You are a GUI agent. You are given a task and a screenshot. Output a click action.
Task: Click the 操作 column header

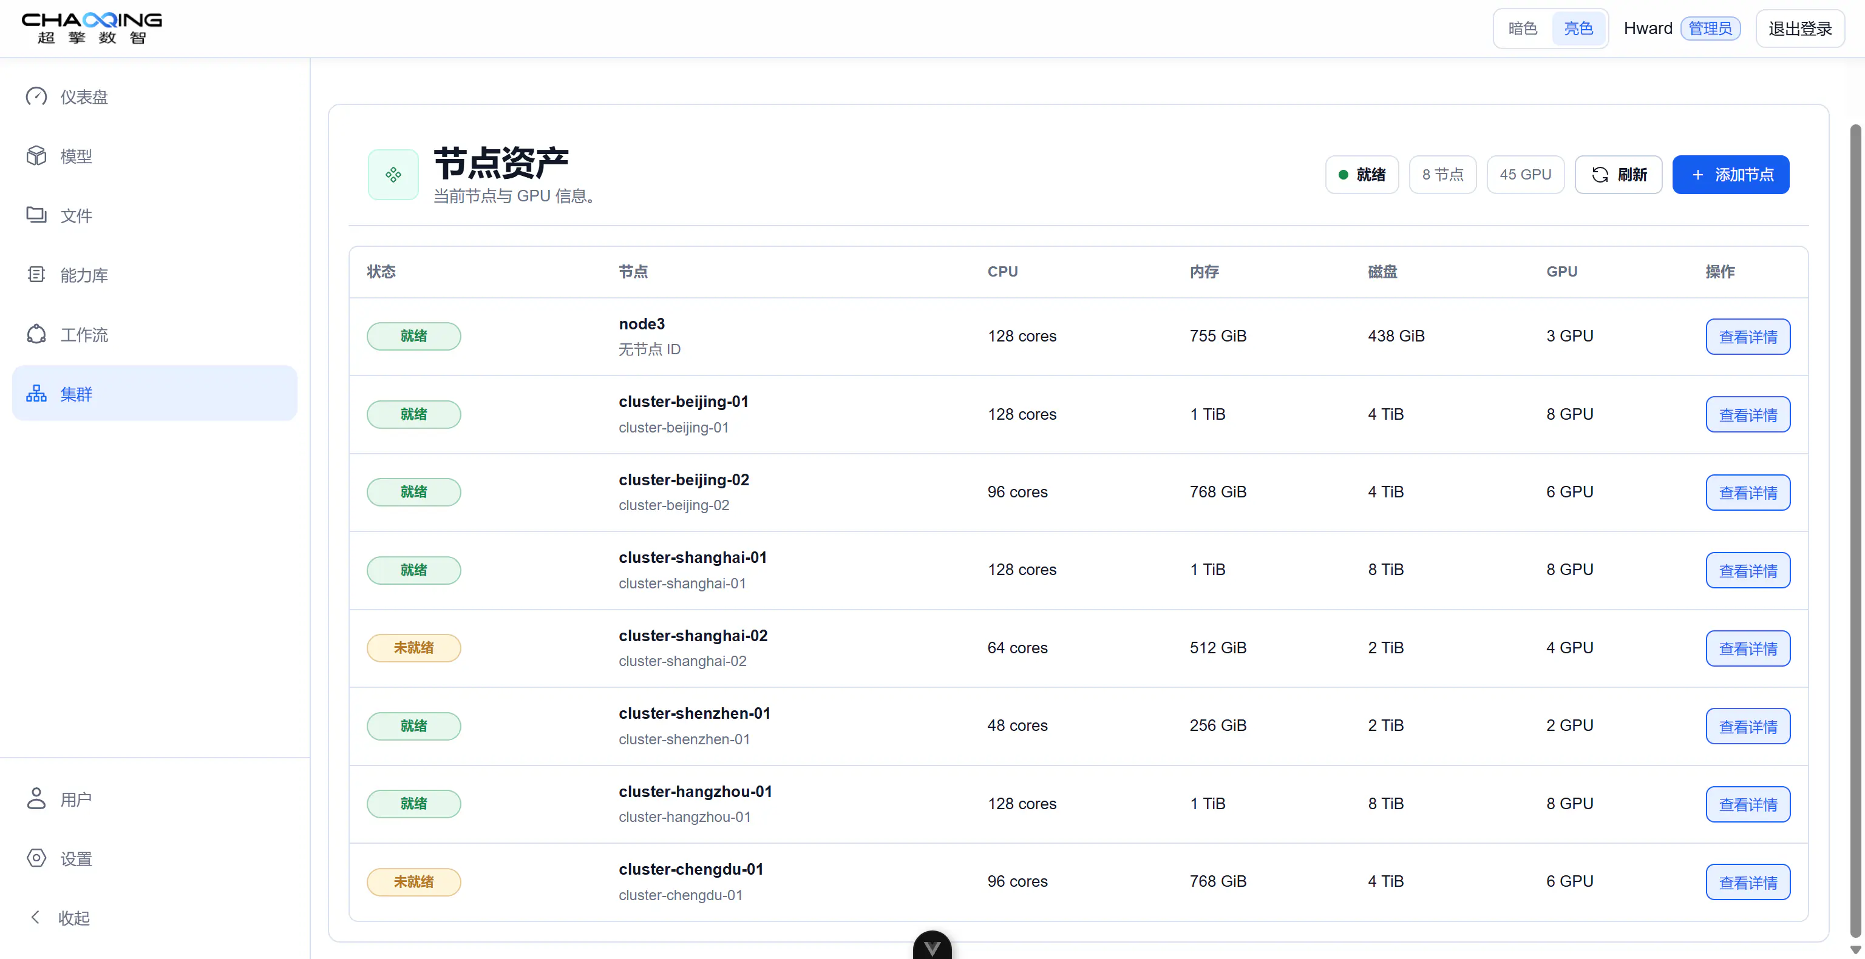click(x=1720, y=271)
